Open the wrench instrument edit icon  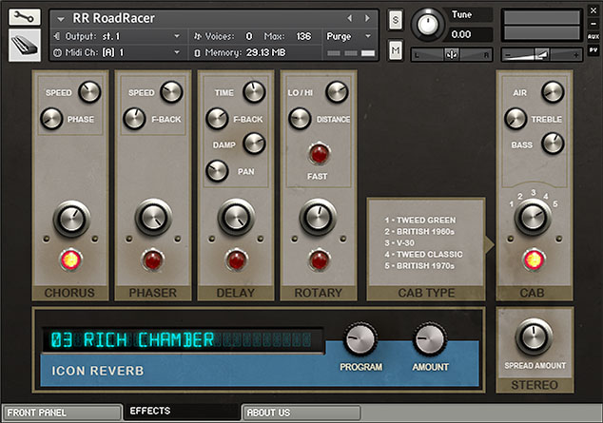click(x=24, y=17)
